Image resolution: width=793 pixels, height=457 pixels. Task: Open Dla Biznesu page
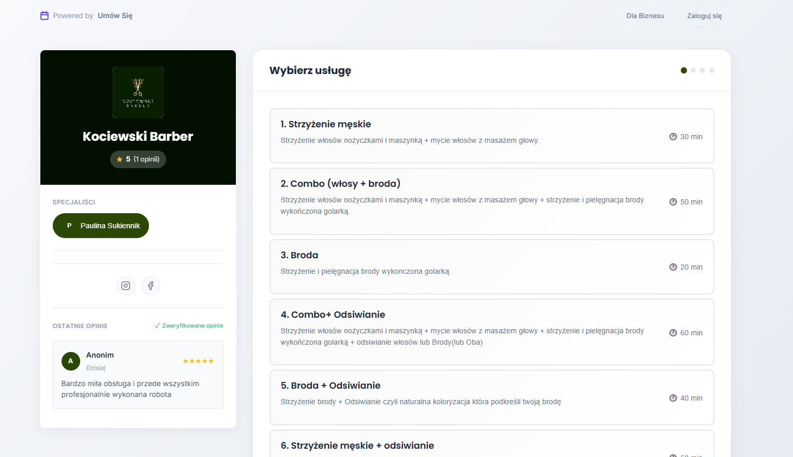[645, 16]
